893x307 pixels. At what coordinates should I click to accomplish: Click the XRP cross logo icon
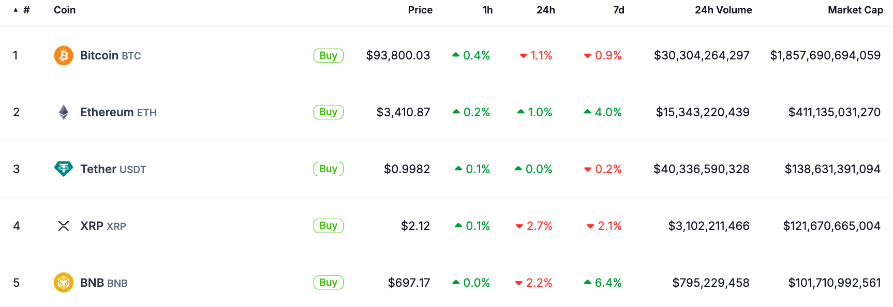tap(64, 226)
